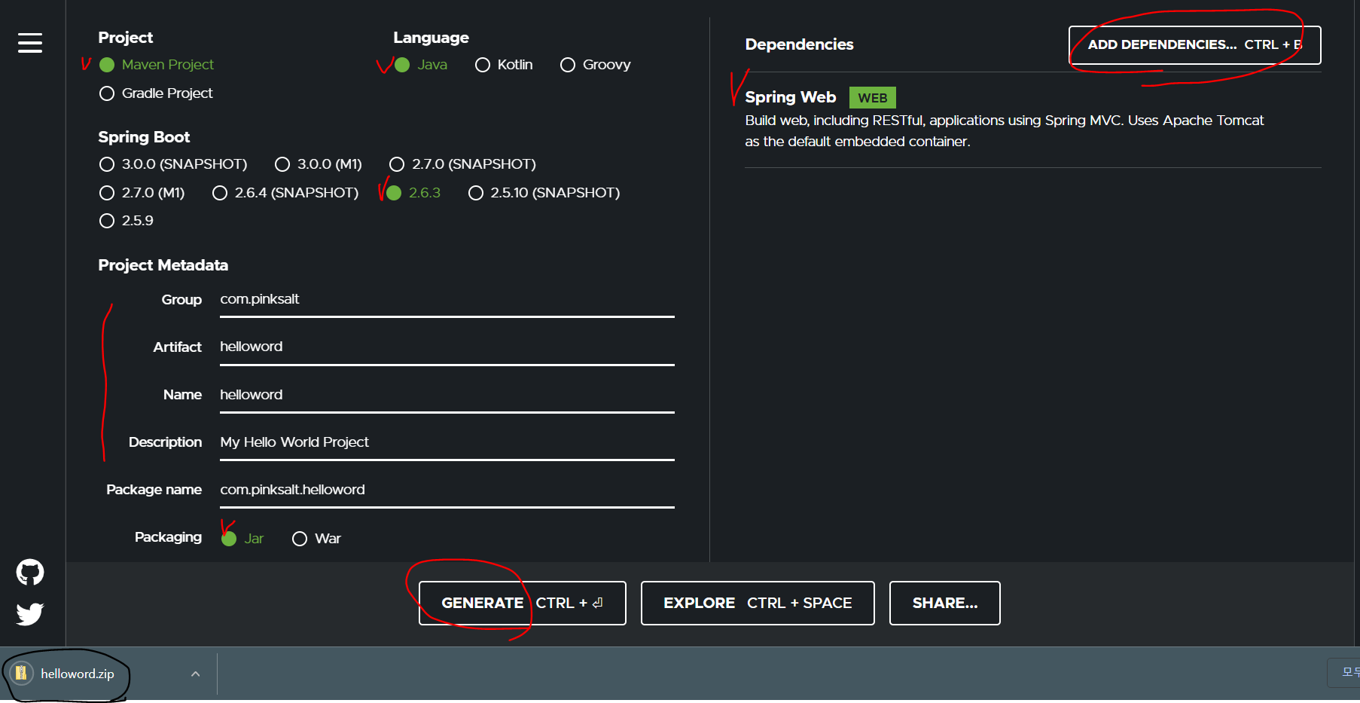
Task: Edit the Artifact input field
Action: [x=447, y=347]
